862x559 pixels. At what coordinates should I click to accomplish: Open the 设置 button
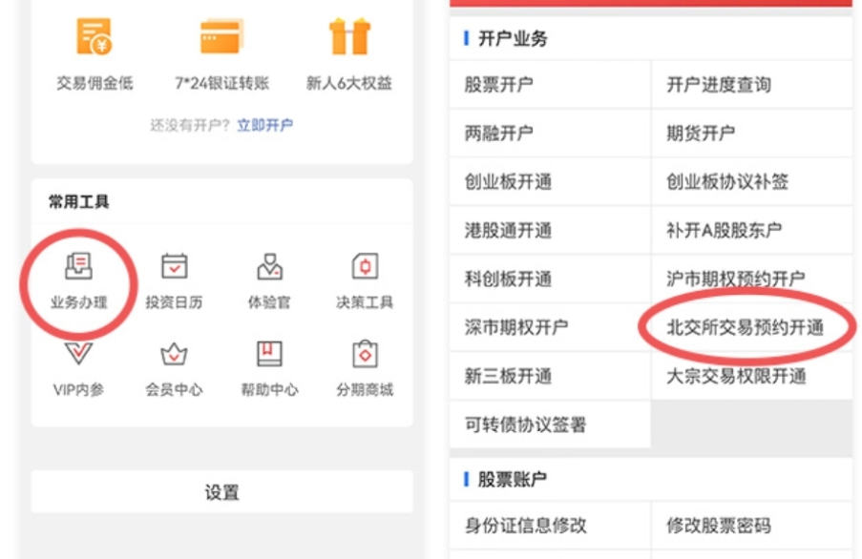click(221, 492)
